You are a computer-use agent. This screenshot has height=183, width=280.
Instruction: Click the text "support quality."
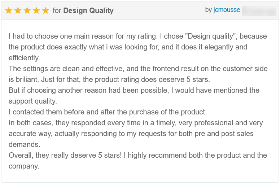point(33,101)
